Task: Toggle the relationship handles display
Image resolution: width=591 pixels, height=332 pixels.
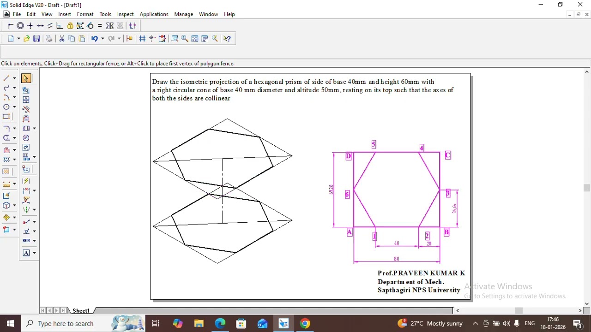Action: pos(133,26)
